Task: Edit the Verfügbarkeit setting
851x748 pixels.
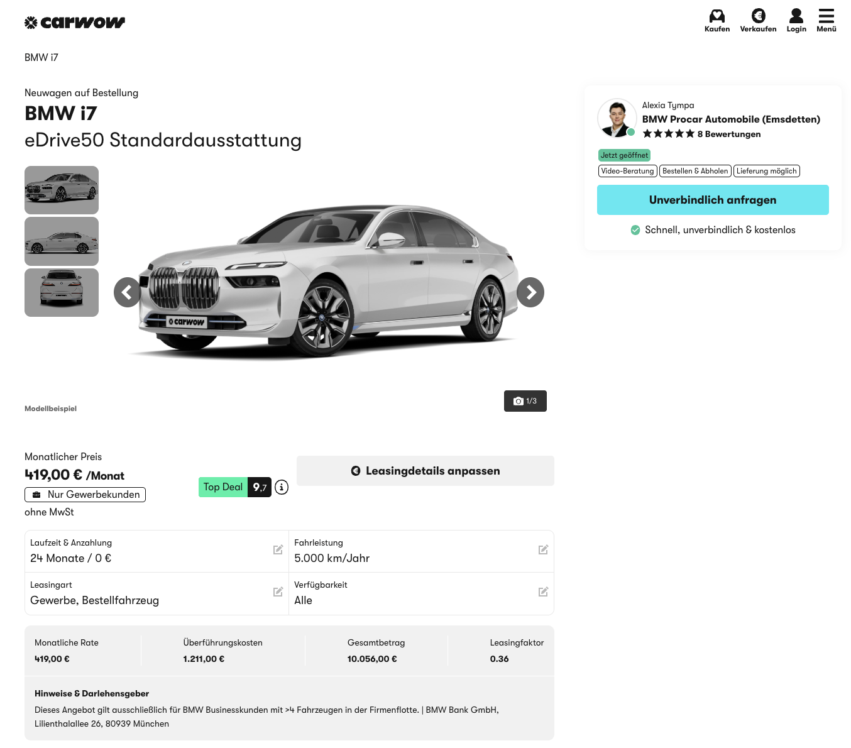Action: click(543, 592)
